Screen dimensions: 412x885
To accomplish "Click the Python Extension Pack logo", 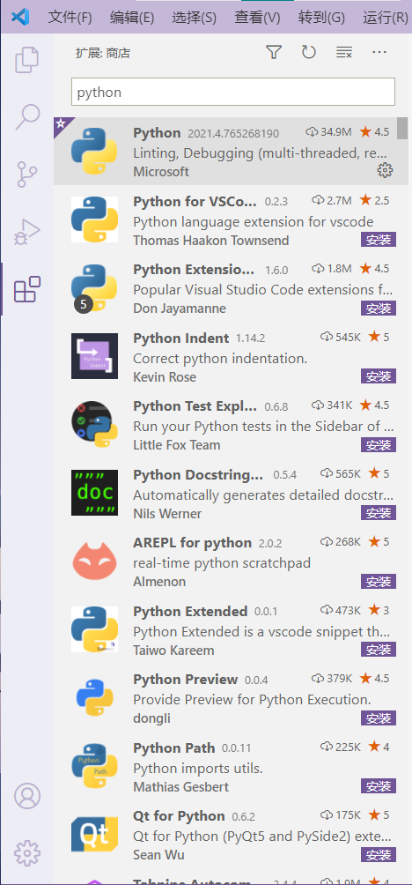I will click(x=94, y=288).
